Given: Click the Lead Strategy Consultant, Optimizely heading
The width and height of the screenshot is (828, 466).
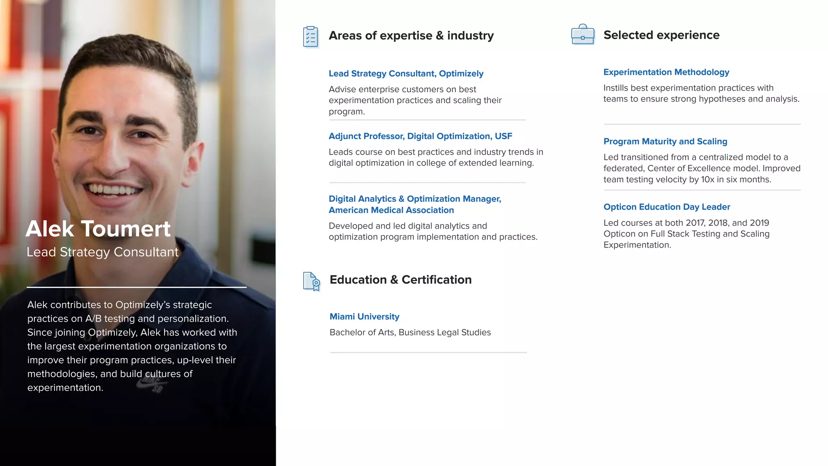Looking at the screenshot, I should click(406, 74).
